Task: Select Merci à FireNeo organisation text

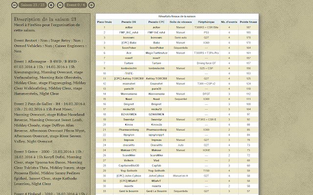Action: (x=47, y=27)
